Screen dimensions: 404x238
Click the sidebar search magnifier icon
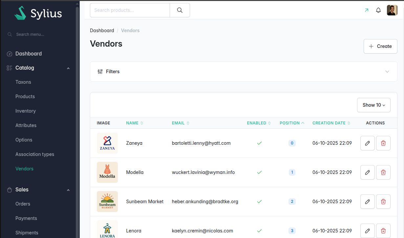click(10, 34)
